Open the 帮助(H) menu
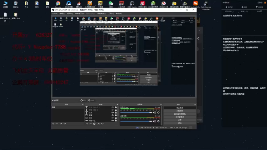267x150 pixels. click(x=119, y=14)
